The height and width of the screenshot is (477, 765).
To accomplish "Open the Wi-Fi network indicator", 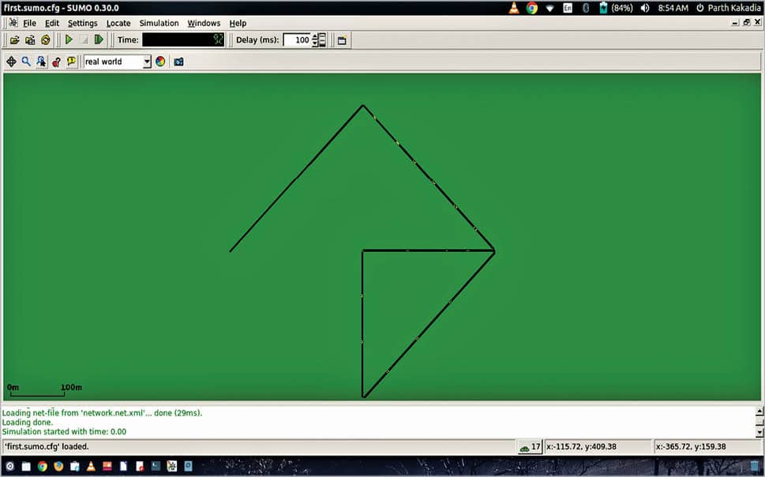I will pos(549,9).
